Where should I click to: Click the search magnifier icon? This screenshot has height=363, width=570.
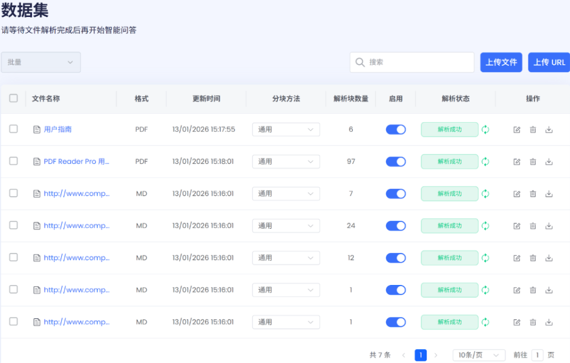(360, 62)
